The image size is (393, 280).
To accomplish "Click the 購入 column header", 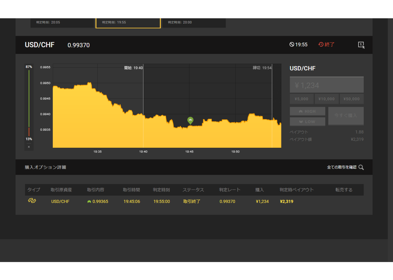I will (x=260, y=190).
